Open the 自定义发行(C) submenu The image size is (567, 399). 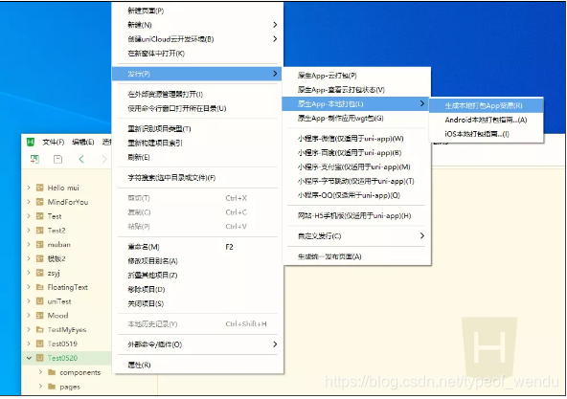(357, 236)
